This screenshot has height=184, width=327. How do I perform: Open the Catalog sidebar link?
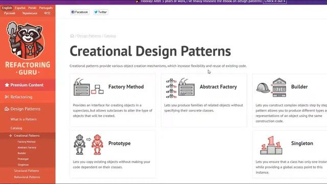[x=16, y=128]
